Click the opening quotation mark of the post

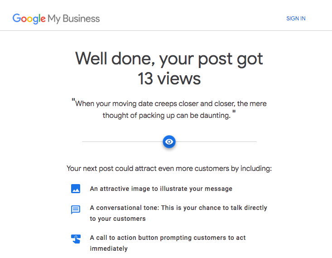pyautogui.click(x=73, y=102)
